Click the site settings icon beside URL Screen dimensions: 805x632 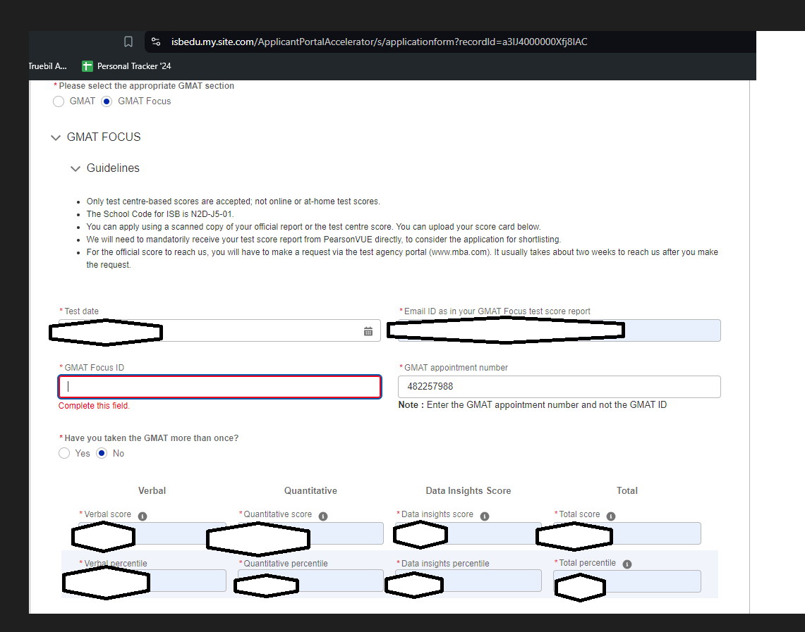tap(157, 42)
